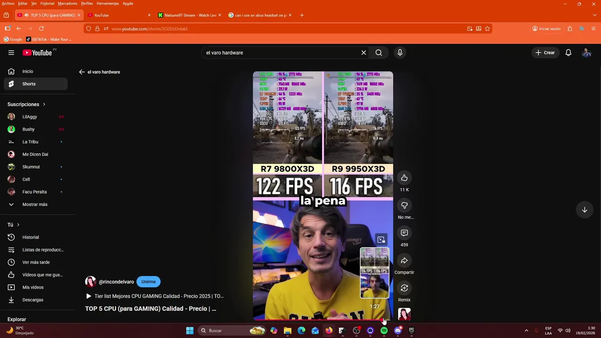Click Iniciar sesión in browser toolbar

pos(547,29)
